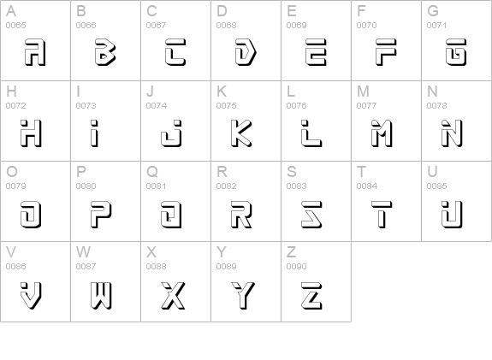Click the code number 0069
The image size is (492, 360).
click(297, 25)
